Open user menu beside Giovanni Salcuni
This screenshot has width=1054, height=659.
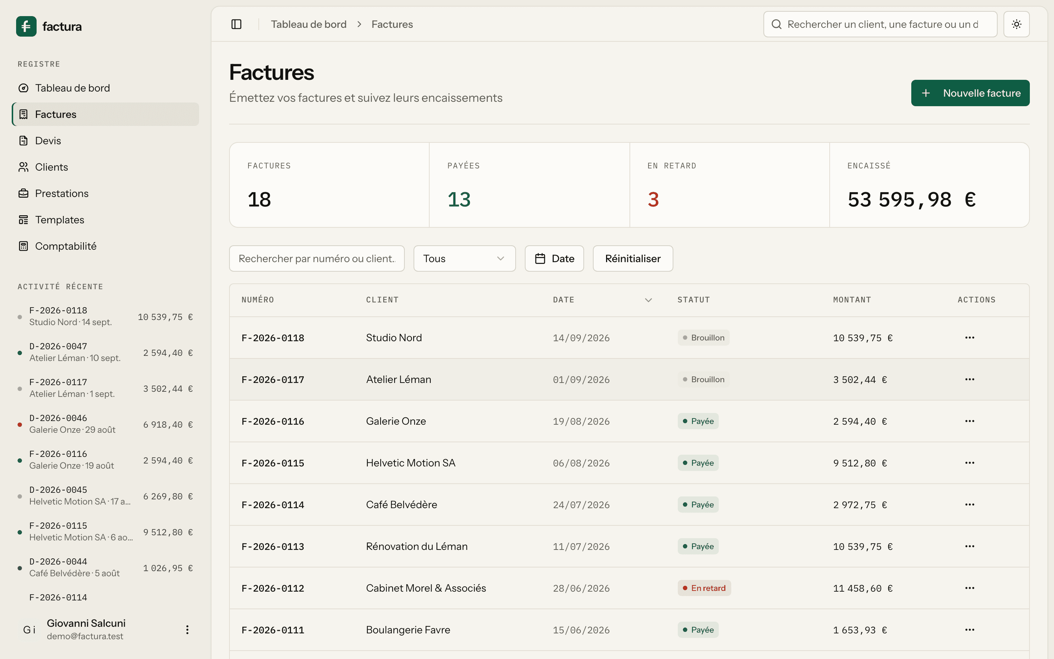click(x=187, y=629)
